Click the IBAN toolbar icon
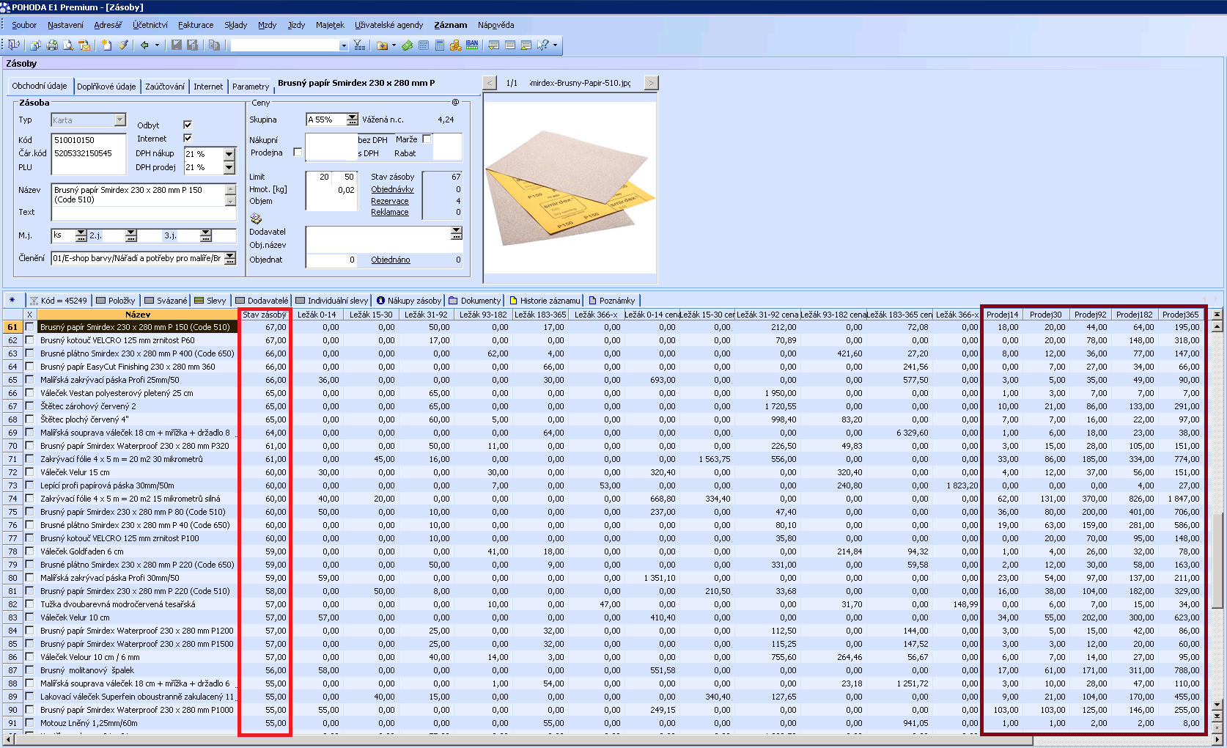 tap(471, 45)
